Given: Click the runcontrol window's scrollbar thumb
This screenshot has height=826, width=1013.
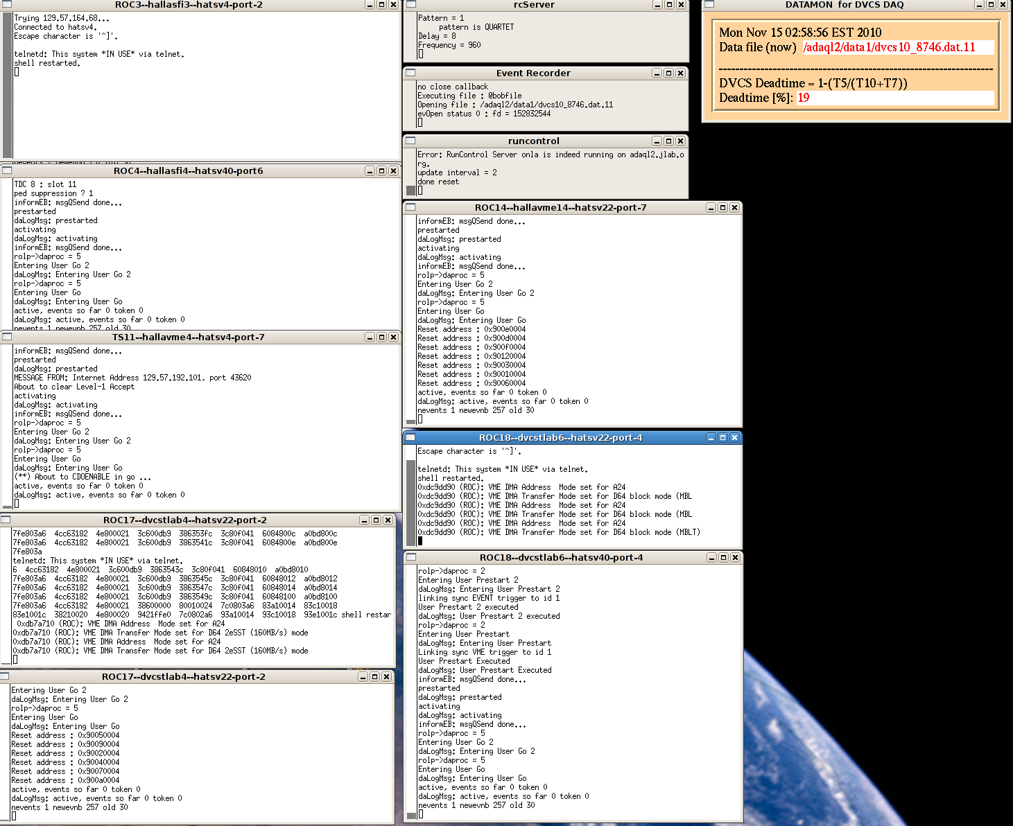Looking at the screenshot, I should [410, 191].
